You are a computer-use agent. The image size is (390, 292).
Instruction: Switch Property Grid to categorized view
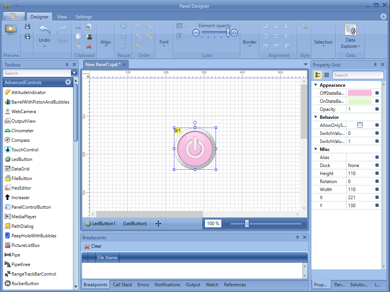pos(317,75)
